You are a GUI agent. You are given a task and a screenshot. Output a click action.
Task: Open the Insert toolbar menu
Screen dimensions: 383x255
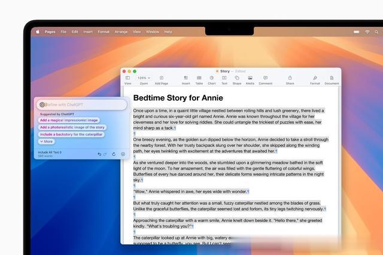coord(186,78)
